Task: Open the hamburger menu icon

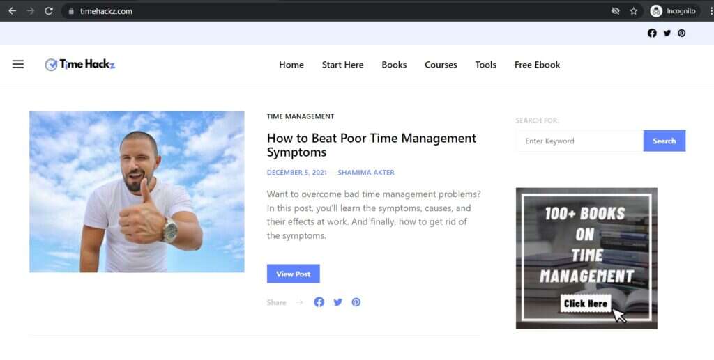Action: [x=18, y=64]
